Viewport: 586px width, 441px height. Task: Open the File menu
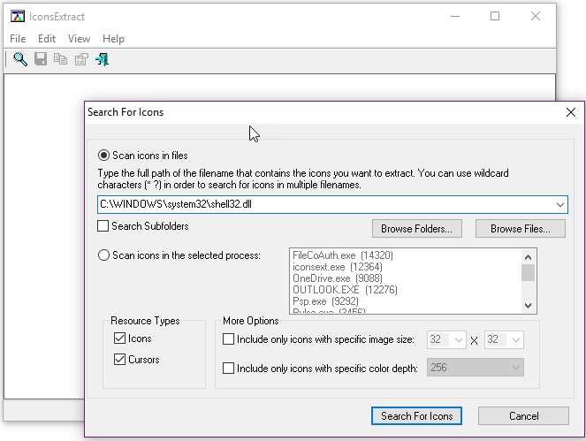point(18,39)
